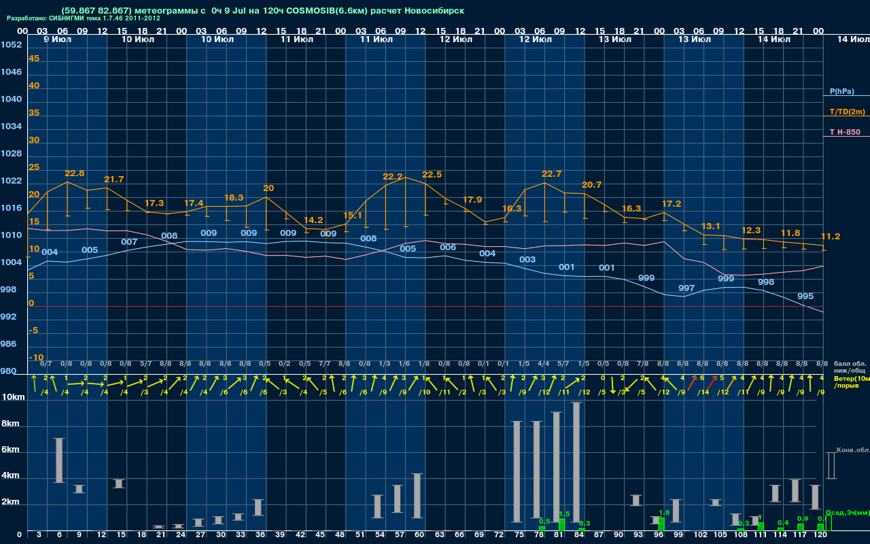Click the 'Разработано: СИБНИГМИ' credit line

[x=84, y=18]
